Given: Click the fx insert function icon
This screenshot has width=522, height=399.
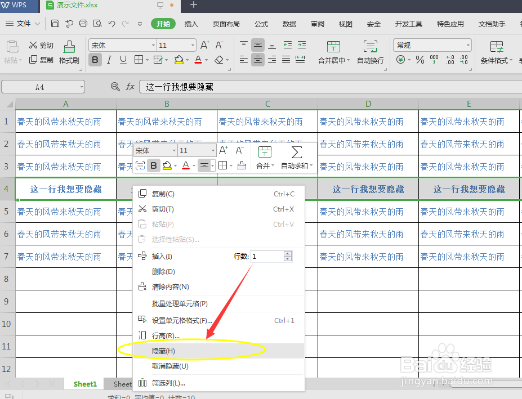Looking at the screenshot, I should pos(131,87).
